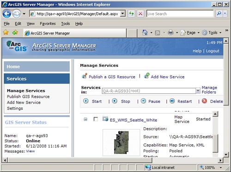The height and width of the screenshot is (172, 231).
Task: Open the Tools menu in menu bar
Action: point(66,24)
